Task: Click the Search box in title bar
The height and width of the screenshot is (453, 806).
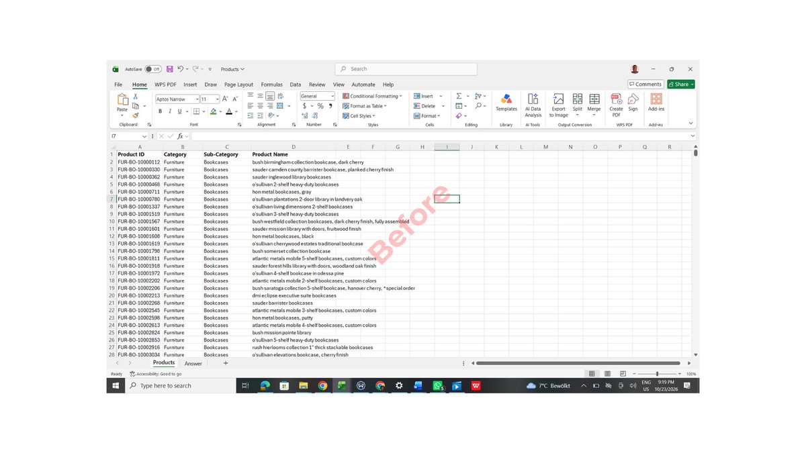Action: coord(406,69)
